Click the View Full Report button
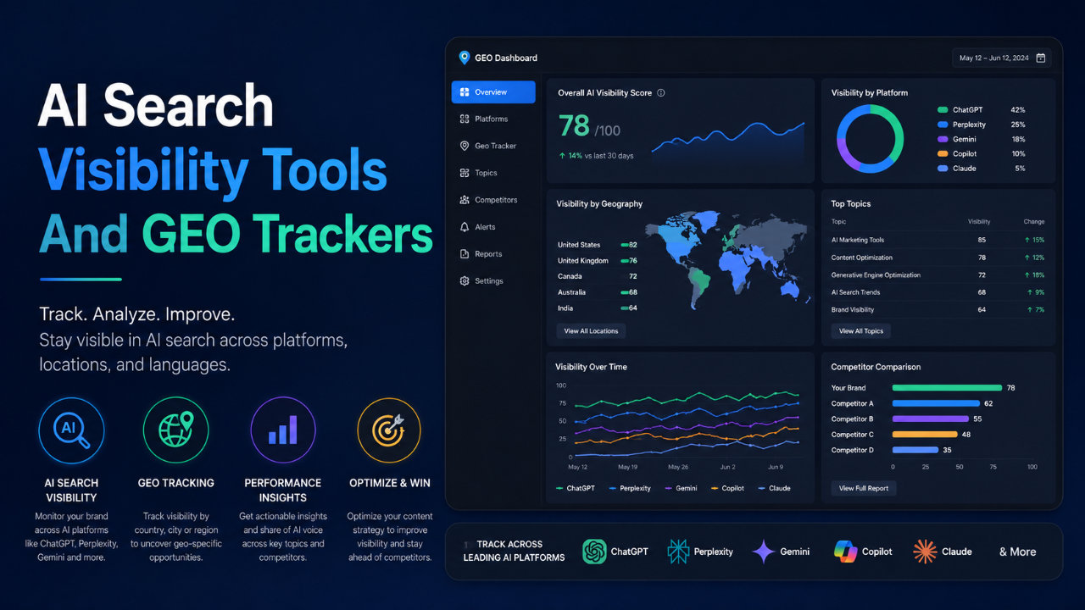This screenshot has width=1085, height=610. [x=864, y=488]
